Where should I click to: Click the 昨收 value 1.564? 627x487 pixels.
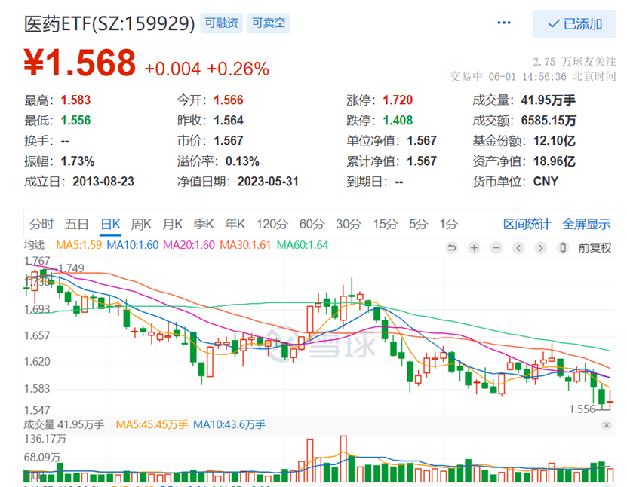[229, 121]
